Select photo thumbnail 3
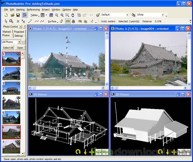193x162 pixels. pos(11,88)
